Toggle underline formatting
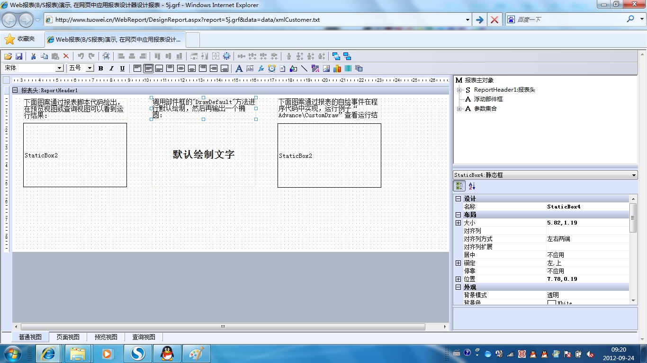This screenshot has height=363, width=647. pyautogui.click(x=122, y=69)
